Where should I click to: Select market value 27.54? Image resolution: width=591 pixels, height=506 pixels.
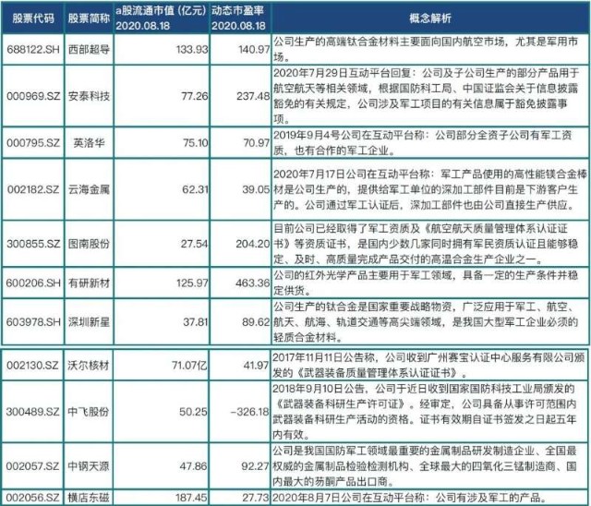tap(194, 244)
